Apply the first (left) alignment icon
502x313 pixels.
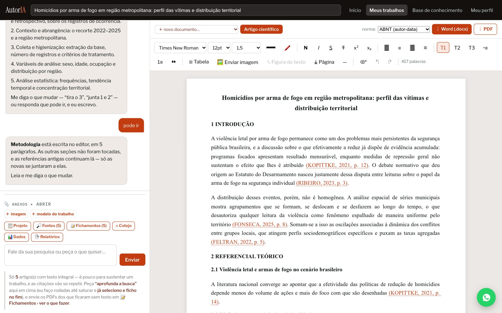point(387,48)
